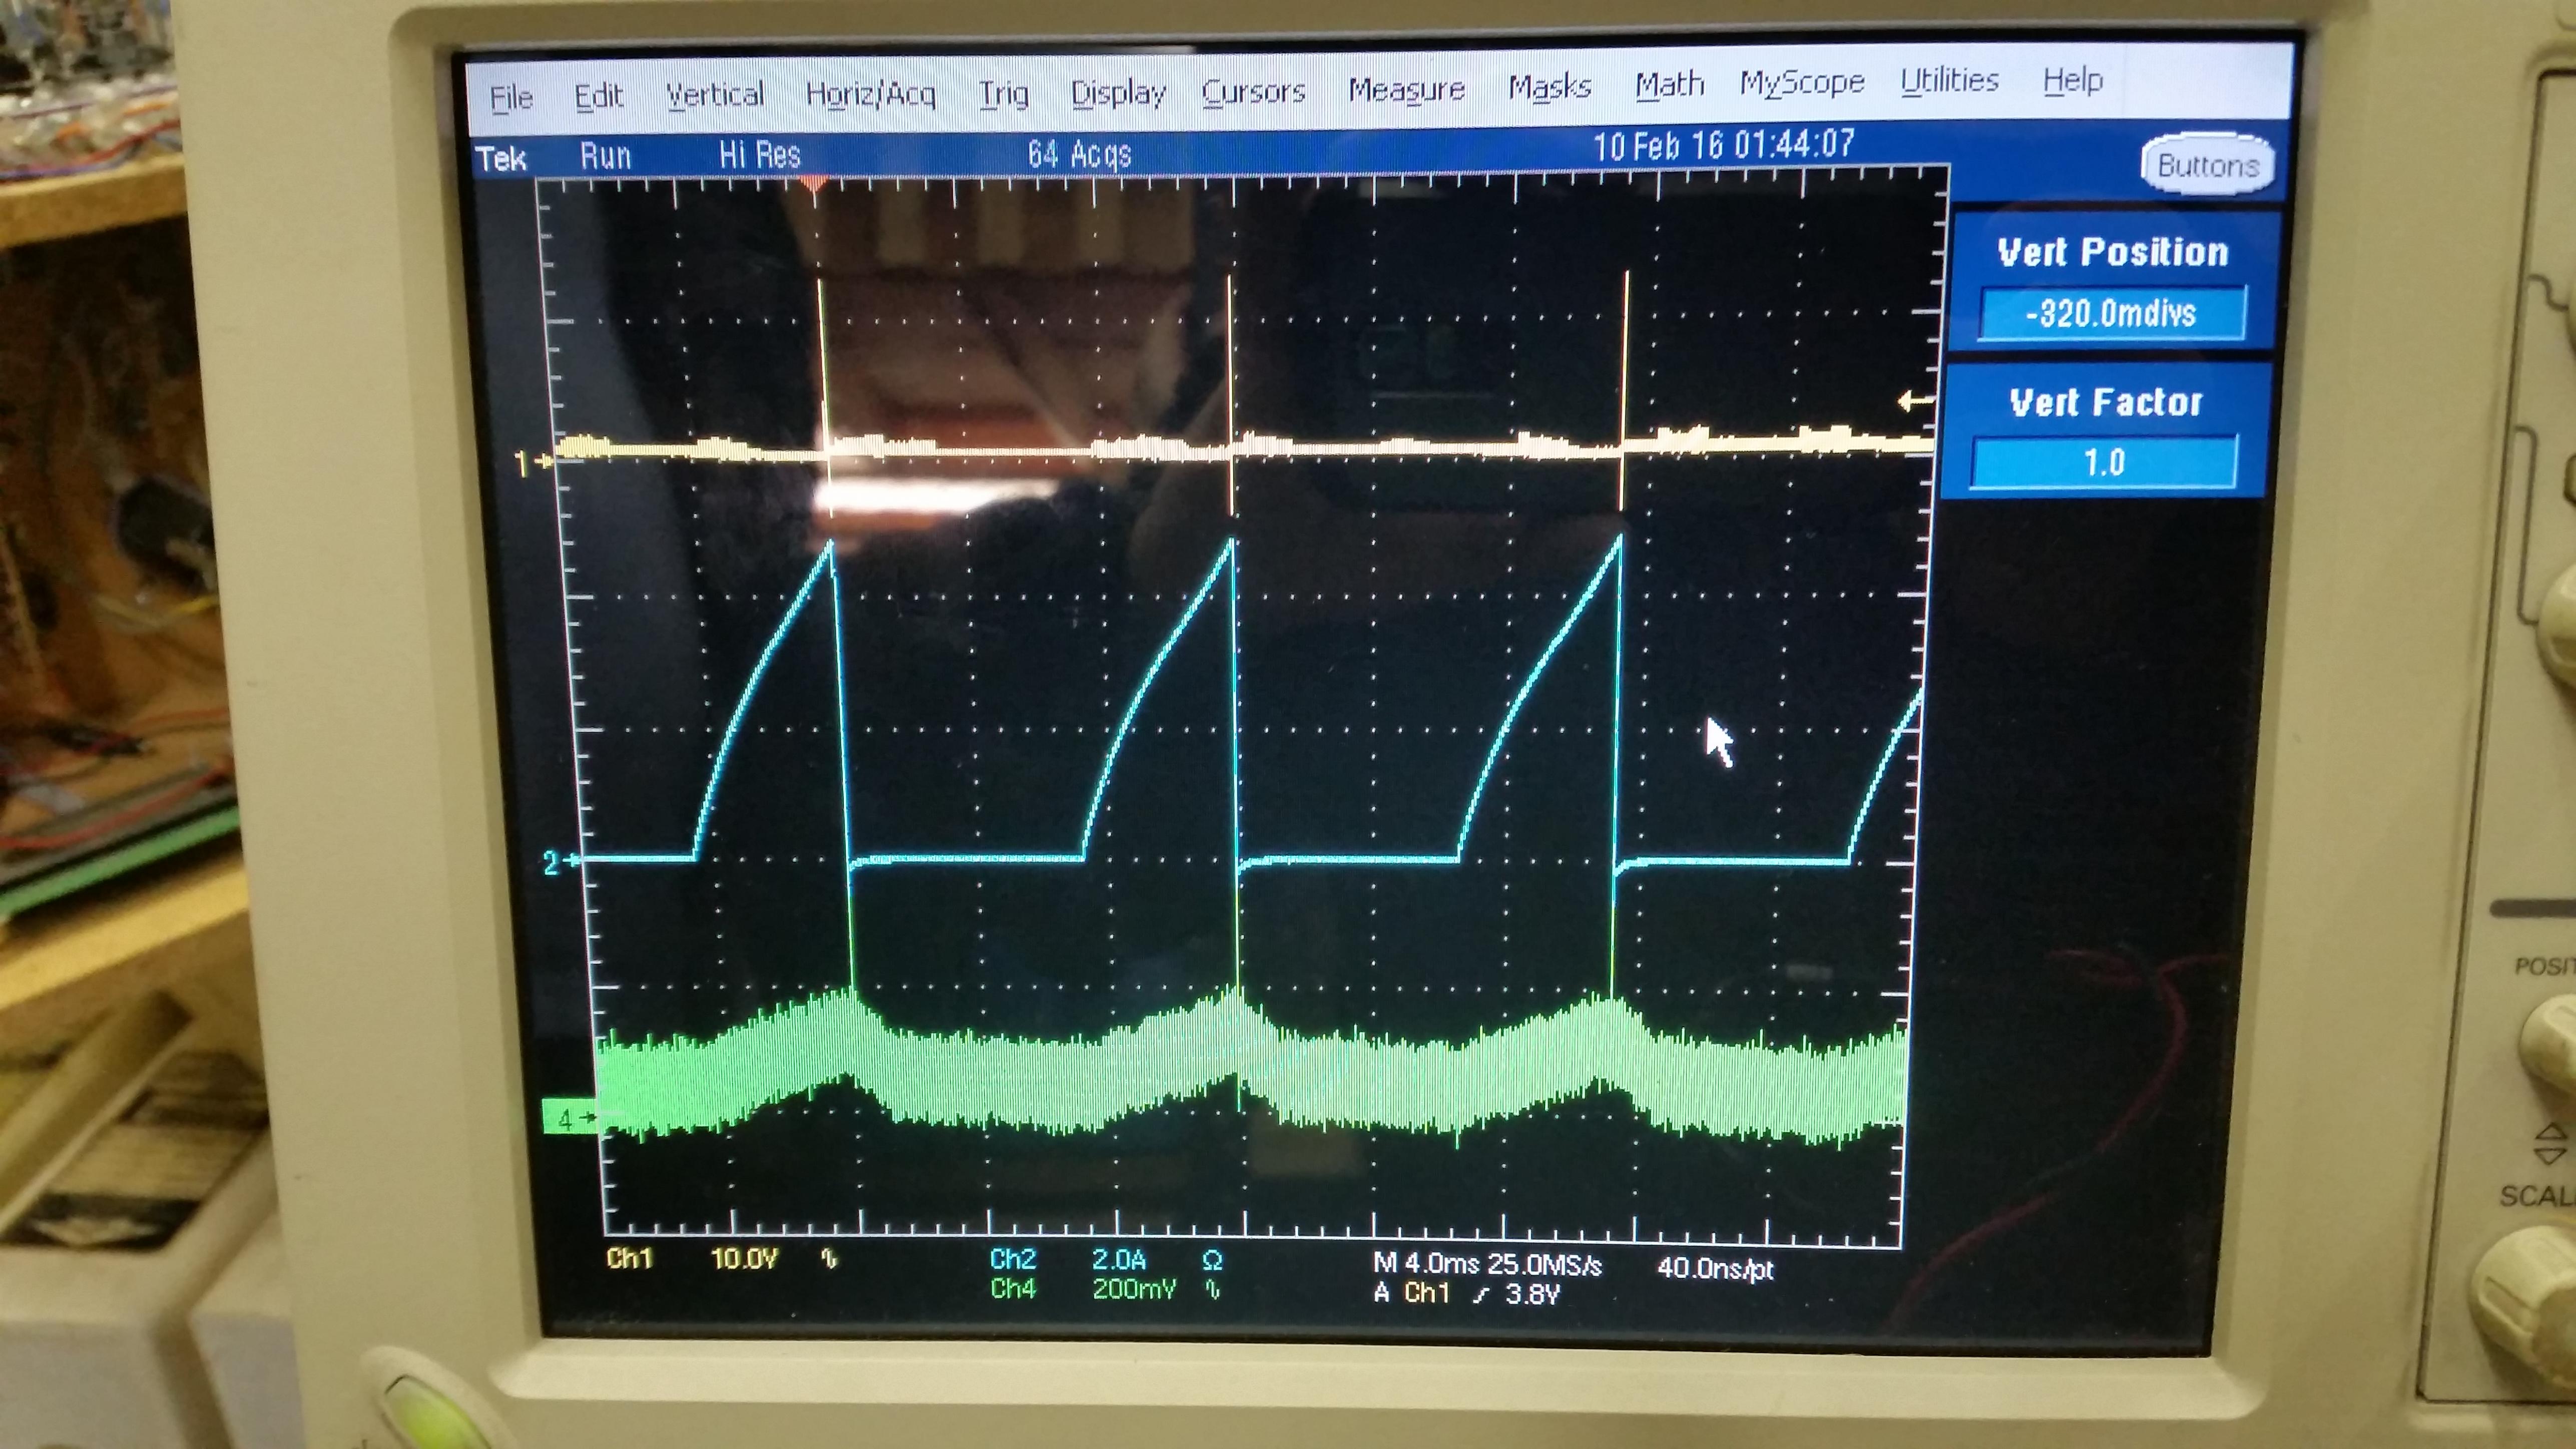Click the orange trigger position marker above the graticule
2576x1449 pixels.
815,184
